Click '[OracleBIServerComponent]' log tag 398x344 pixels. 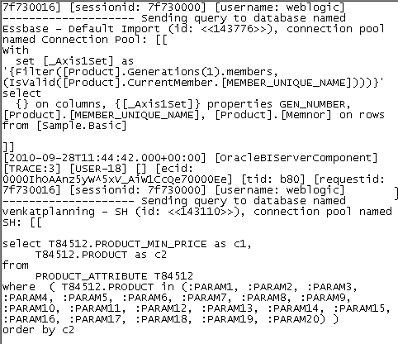(296, 158)
